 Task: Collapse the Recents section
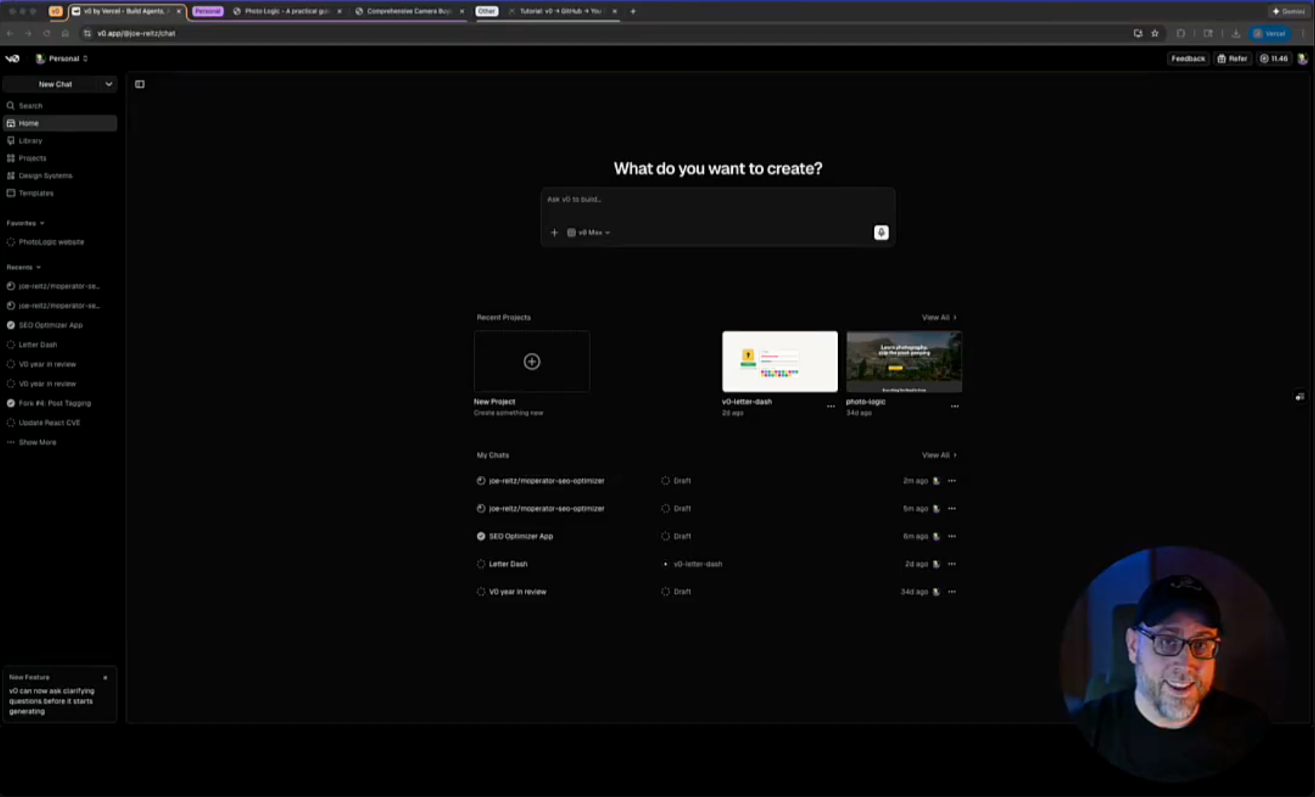coord(23,267)
